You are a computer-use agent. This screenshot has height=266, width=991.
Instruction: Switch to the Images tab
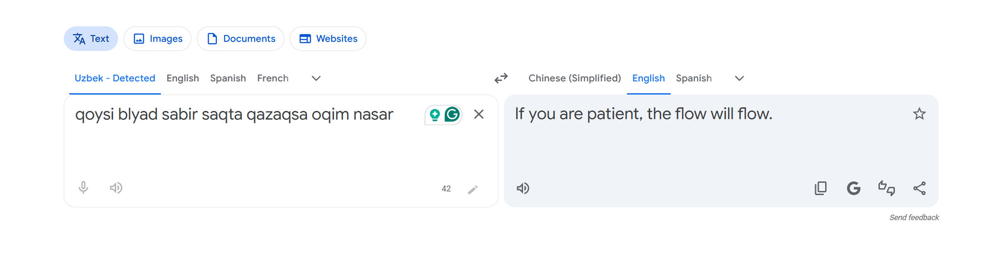point(158,39)
